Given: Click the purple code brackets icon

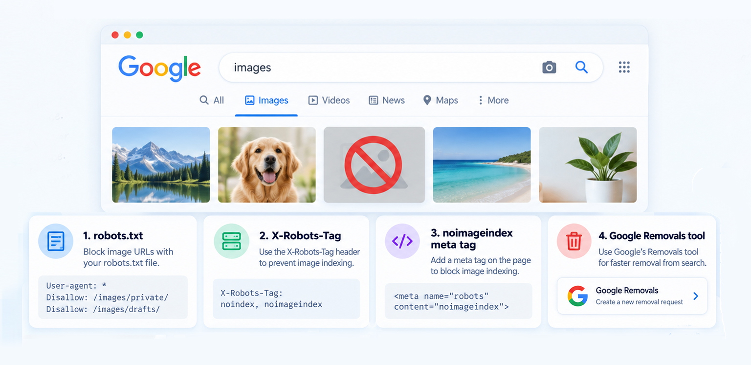Looking at the screenshot, I should click(x=402, y=241).
